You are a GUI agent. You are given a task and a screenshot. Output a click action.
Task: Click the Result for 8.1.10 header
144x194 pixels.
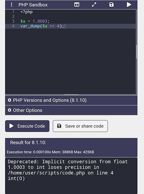[x=28, y=142]
